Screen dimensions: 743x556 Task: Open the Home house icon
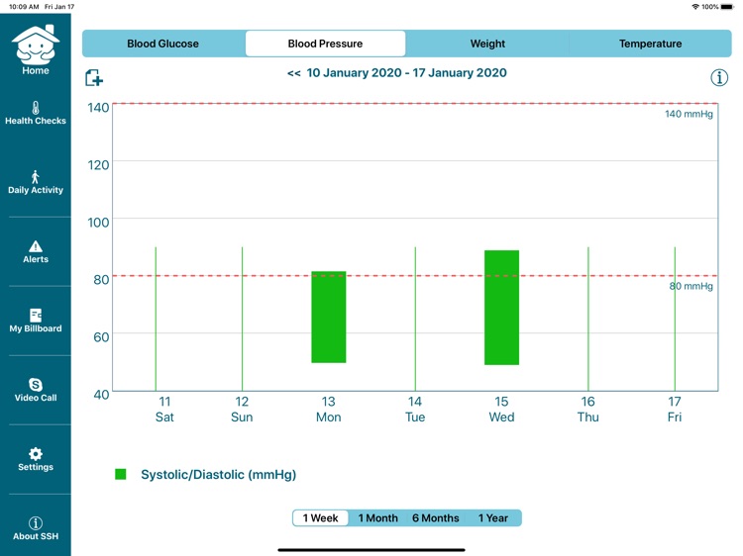[36, 46]
